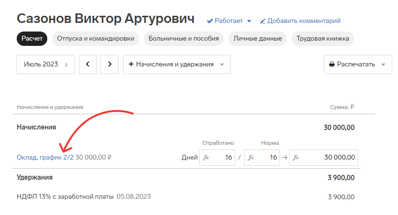Screen dimensions: 398x215
Task: Click the fx icon in norm days field
Action: pyautogui.click(x=251, y=157)
